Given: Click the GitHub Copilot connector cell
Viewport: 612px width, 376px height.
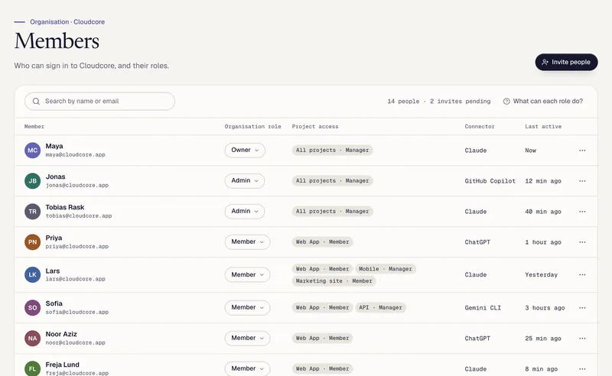Looking at the screenshot, I should pyautogui.click(x=490, y=181).
